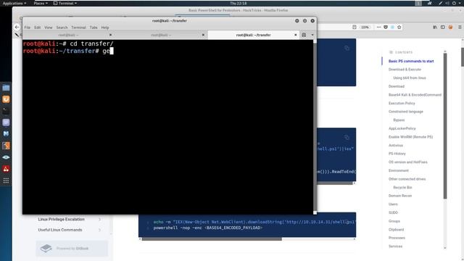Click terminal window vertical scrollbar

pyautogui.click(x=315, y=126)
